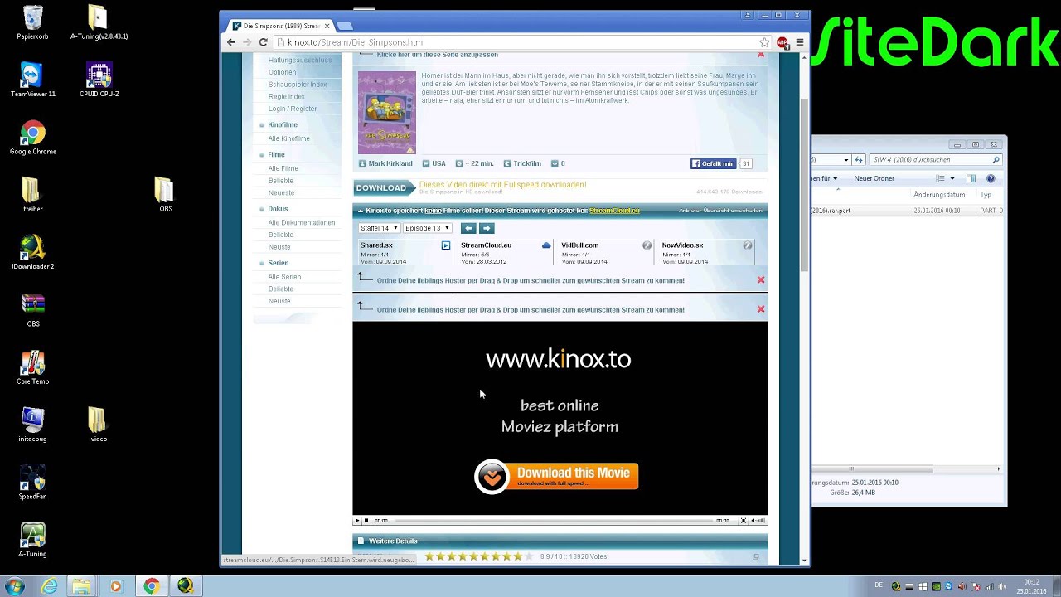Open Alle Filme sidebar link

coord(283,168)
